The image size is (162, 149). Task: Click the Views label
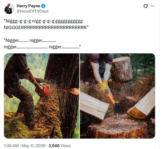66,146
